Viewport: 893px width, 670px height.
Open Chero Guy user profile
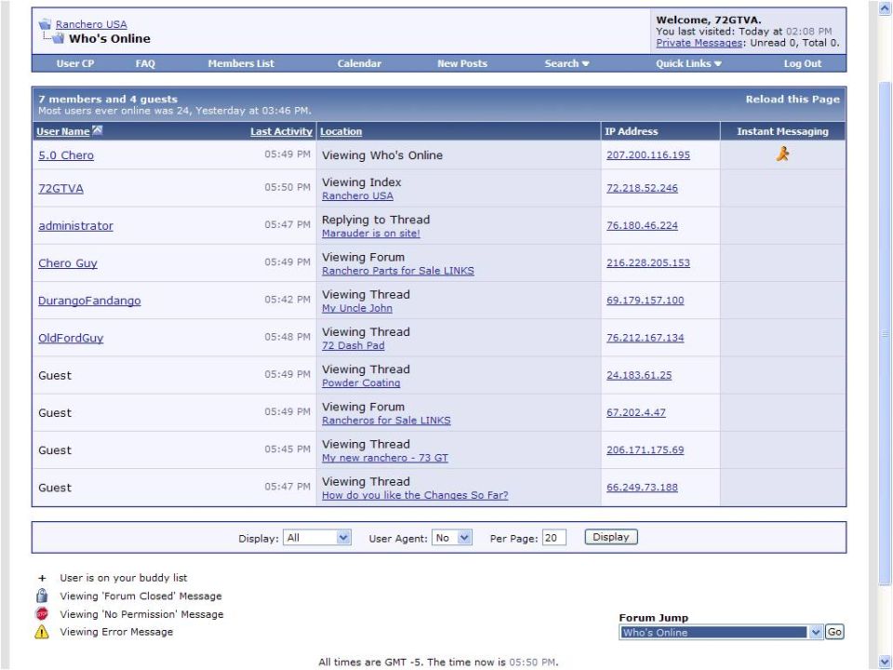pos(68,263)
